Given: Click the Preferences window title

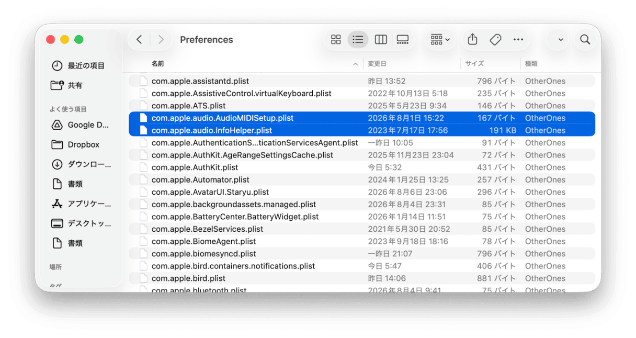Looking at the screenshot, I should tap(207, 40).
